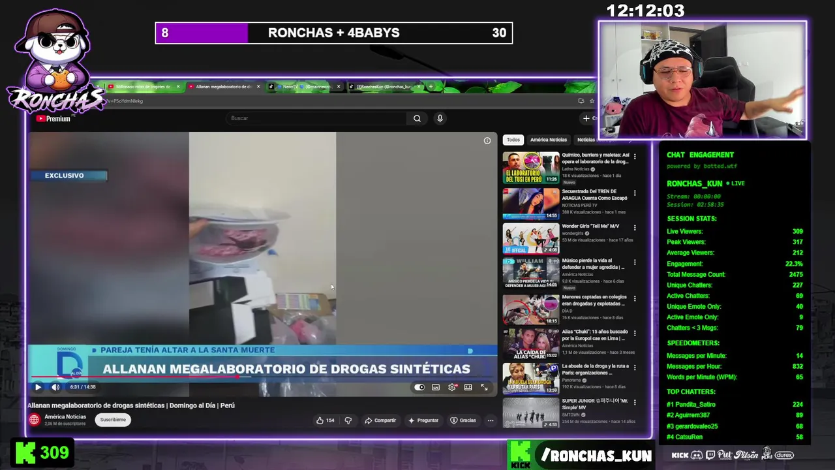Open the Químico, burriers y maletas thumbnail

point(531,168)
